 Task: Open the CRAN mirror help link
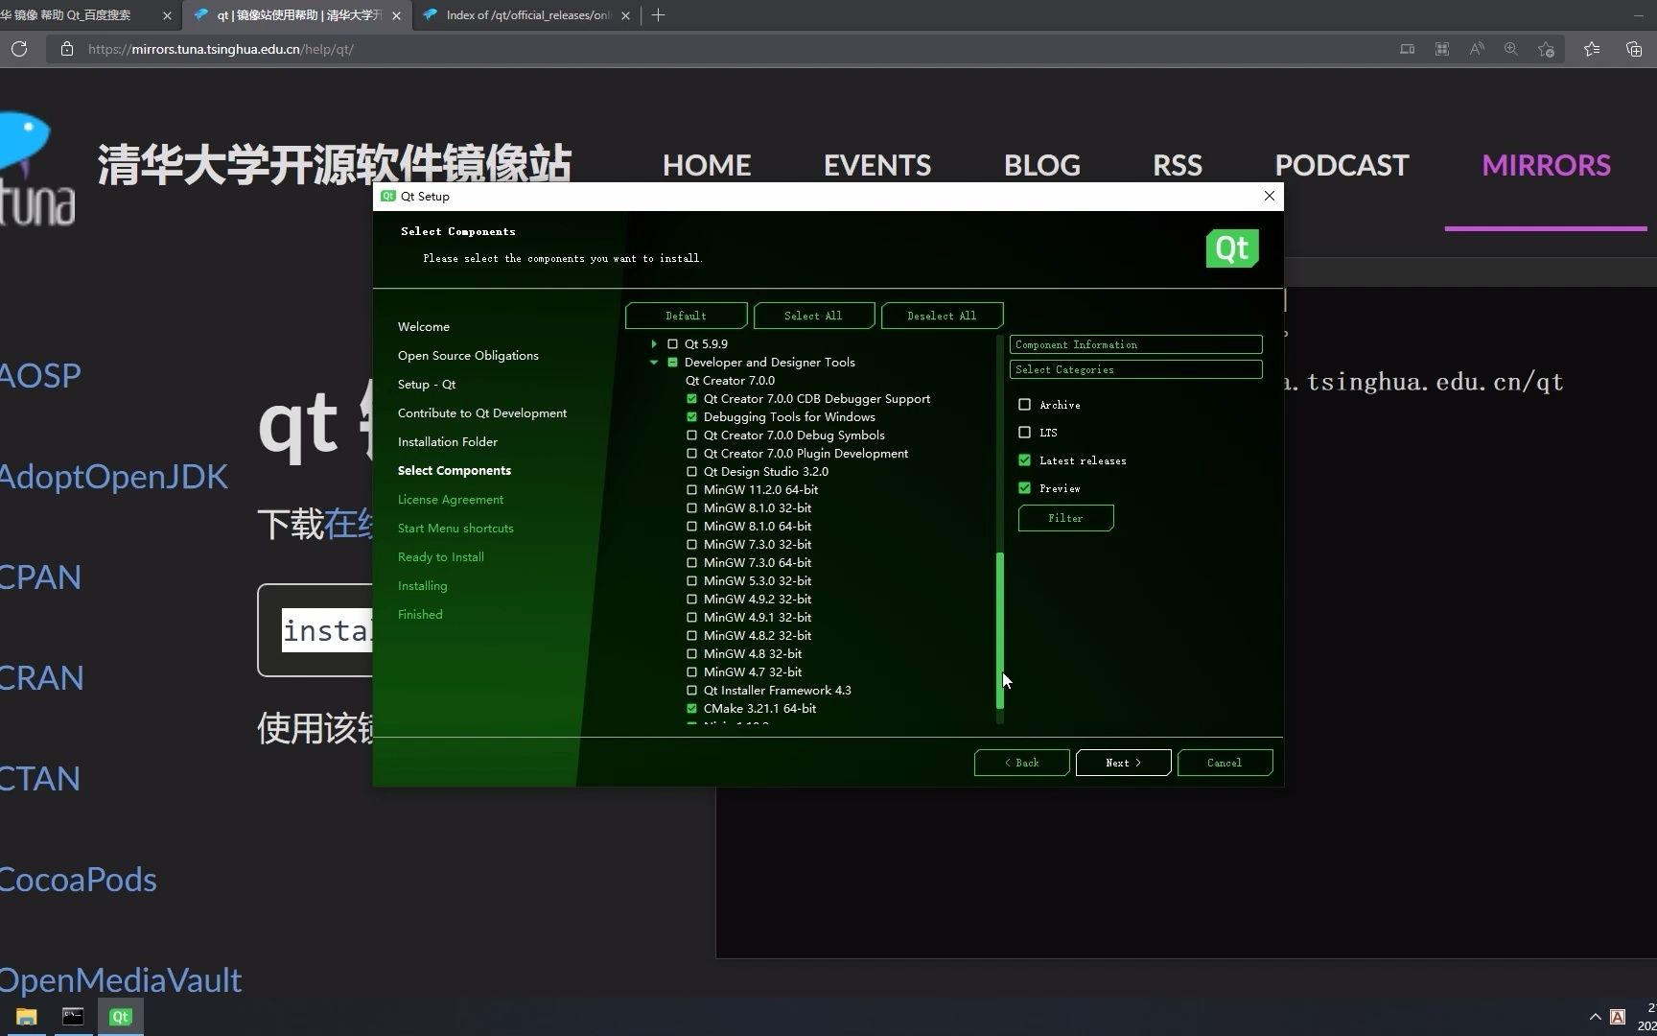[x=41, y=678]
